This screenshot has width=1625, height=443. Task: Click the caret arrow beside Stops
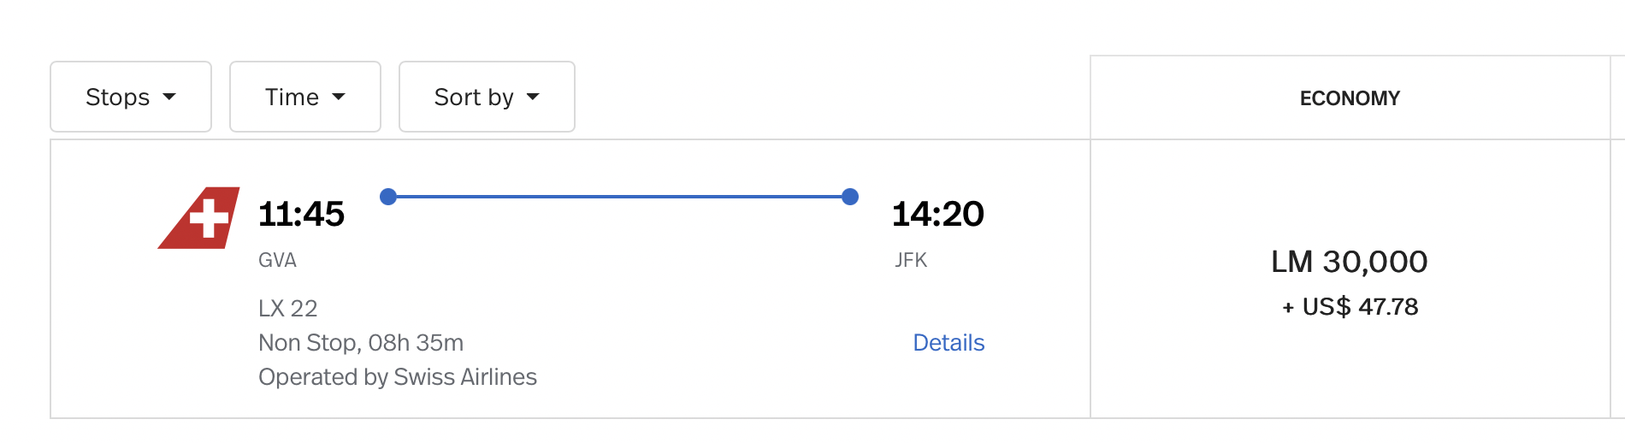[169, 97]
